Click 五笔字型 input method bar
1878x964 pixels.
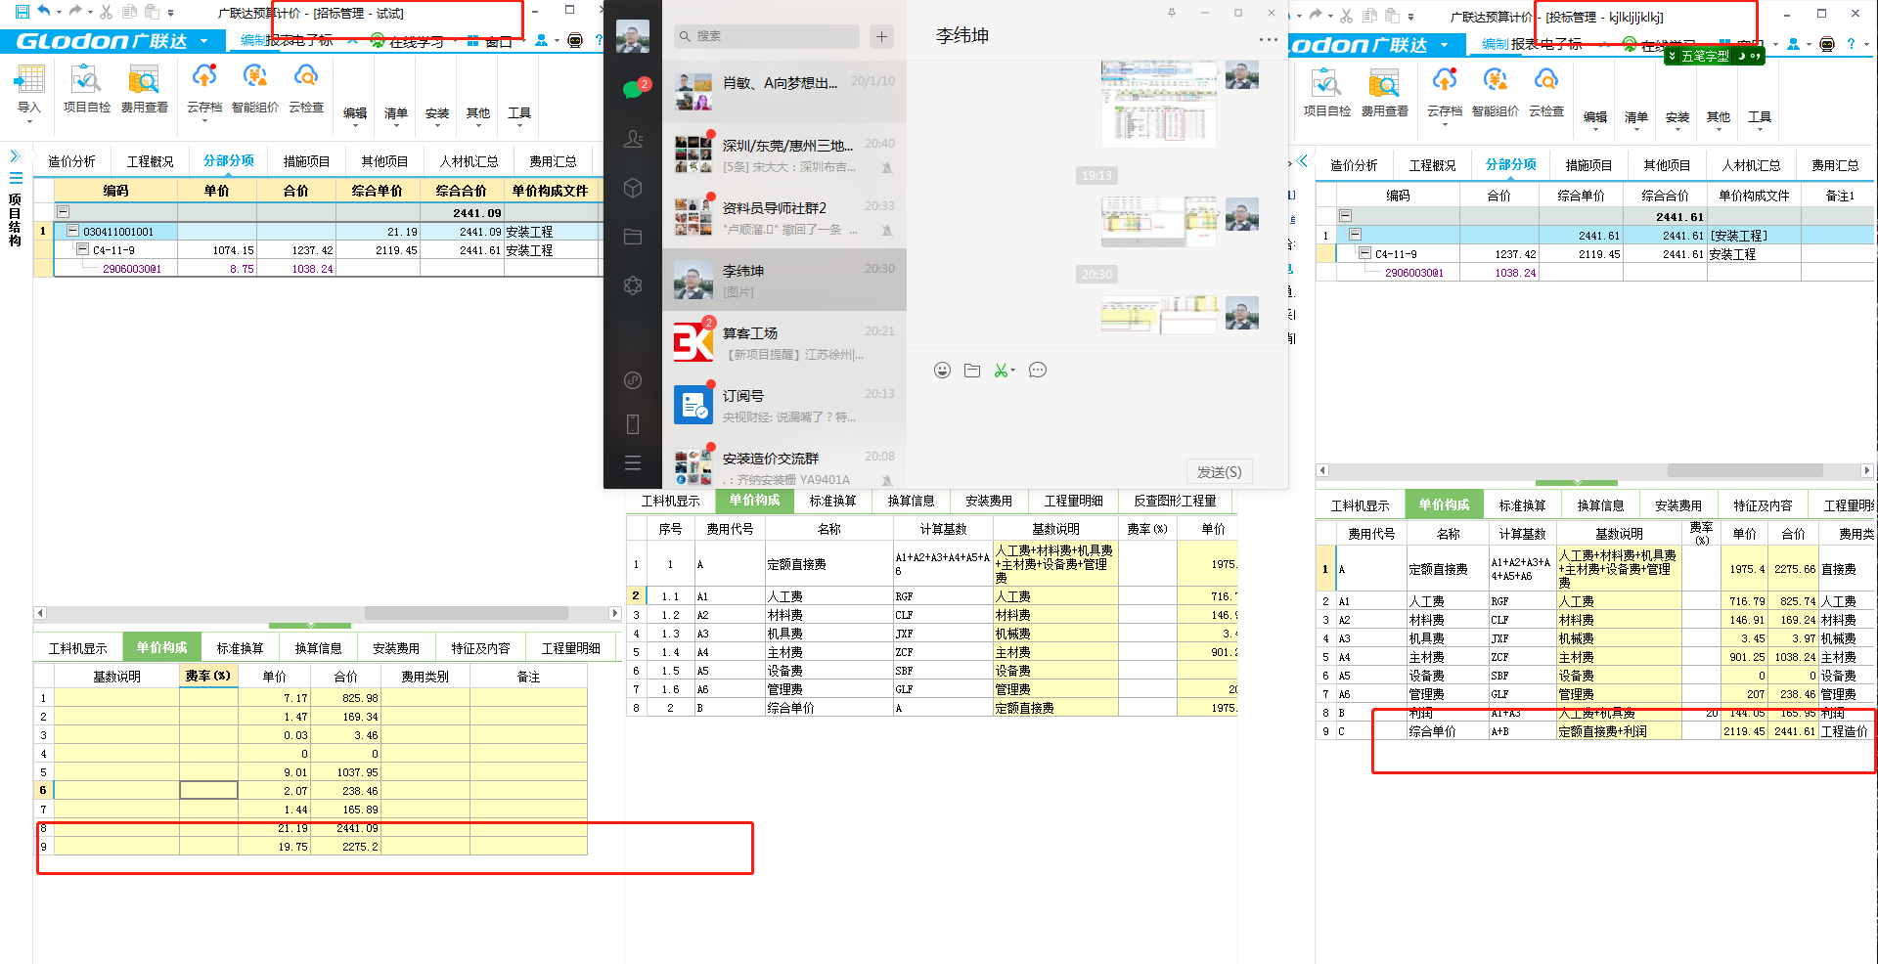[1714, 56]
